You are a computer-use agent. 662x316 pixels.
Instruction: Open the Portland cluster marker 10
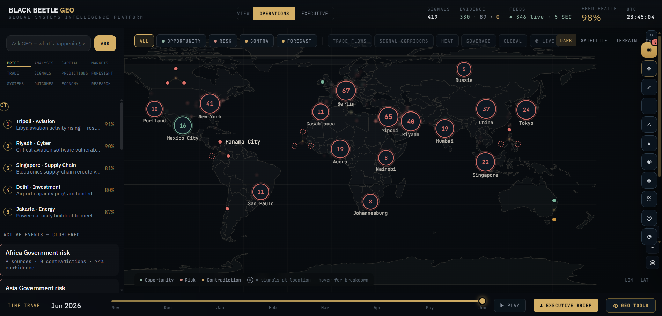(154, 109)
